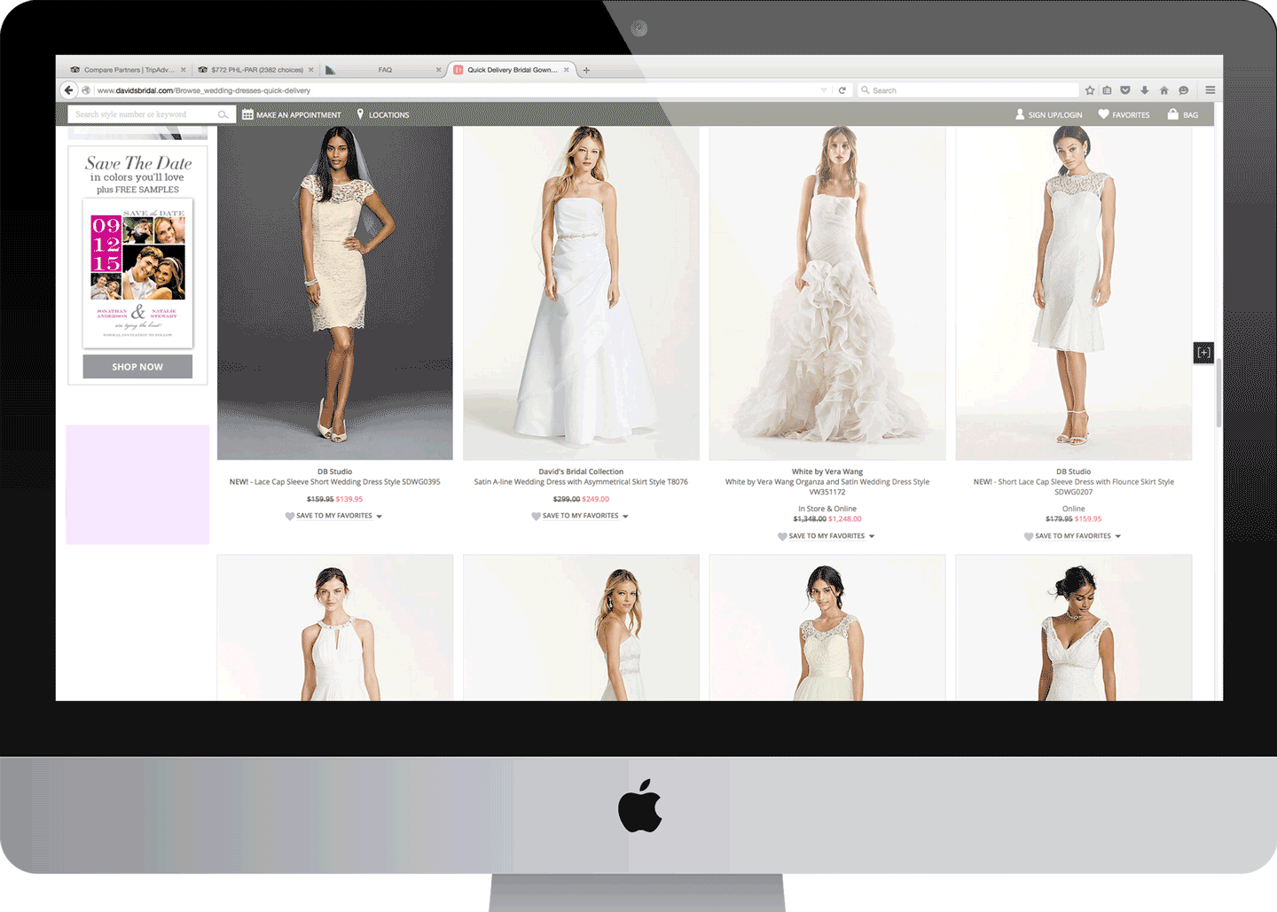The width and height of the screenshot is (1277, 912).
Task: Close the FAQ tab
Action: pos(438,70)
